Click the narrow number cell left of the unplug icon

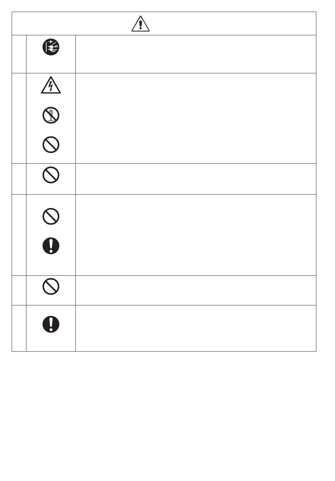coord(19,54)
